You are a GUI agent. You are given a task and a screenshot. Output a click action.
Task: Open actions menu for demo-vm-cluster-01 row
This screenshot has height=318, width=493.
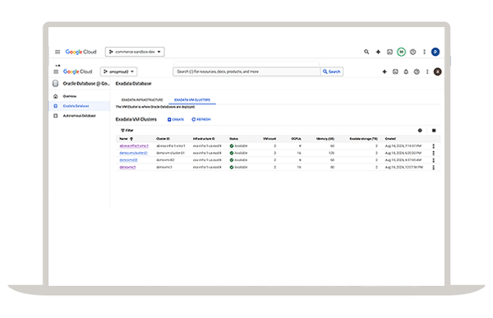click(434, 153)
